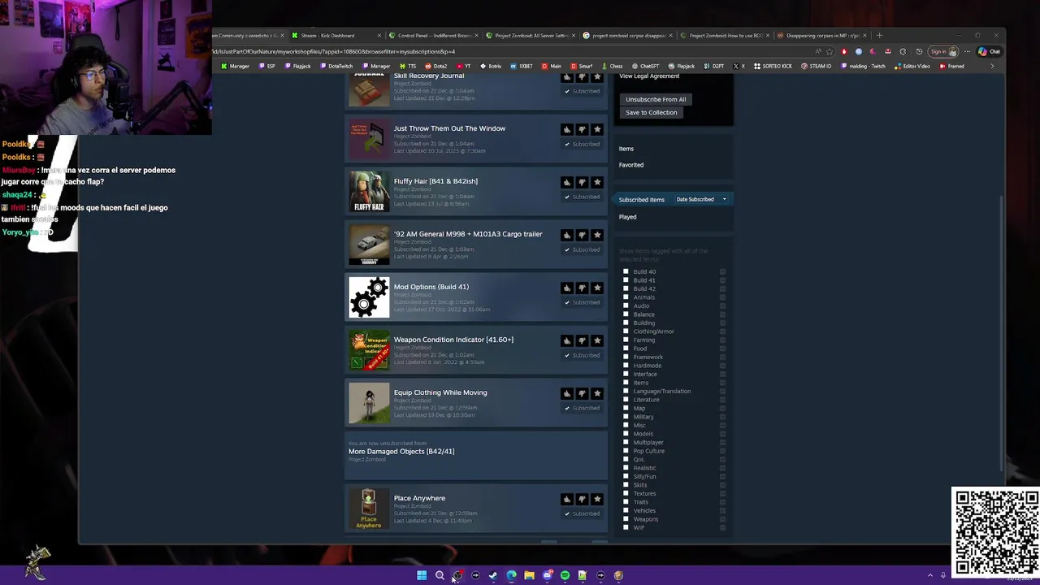Image resolution: width=1040 pixels, height=585 pixels.
Task: Favorite Mod Options (Build 41)
Action: (597, 288)
